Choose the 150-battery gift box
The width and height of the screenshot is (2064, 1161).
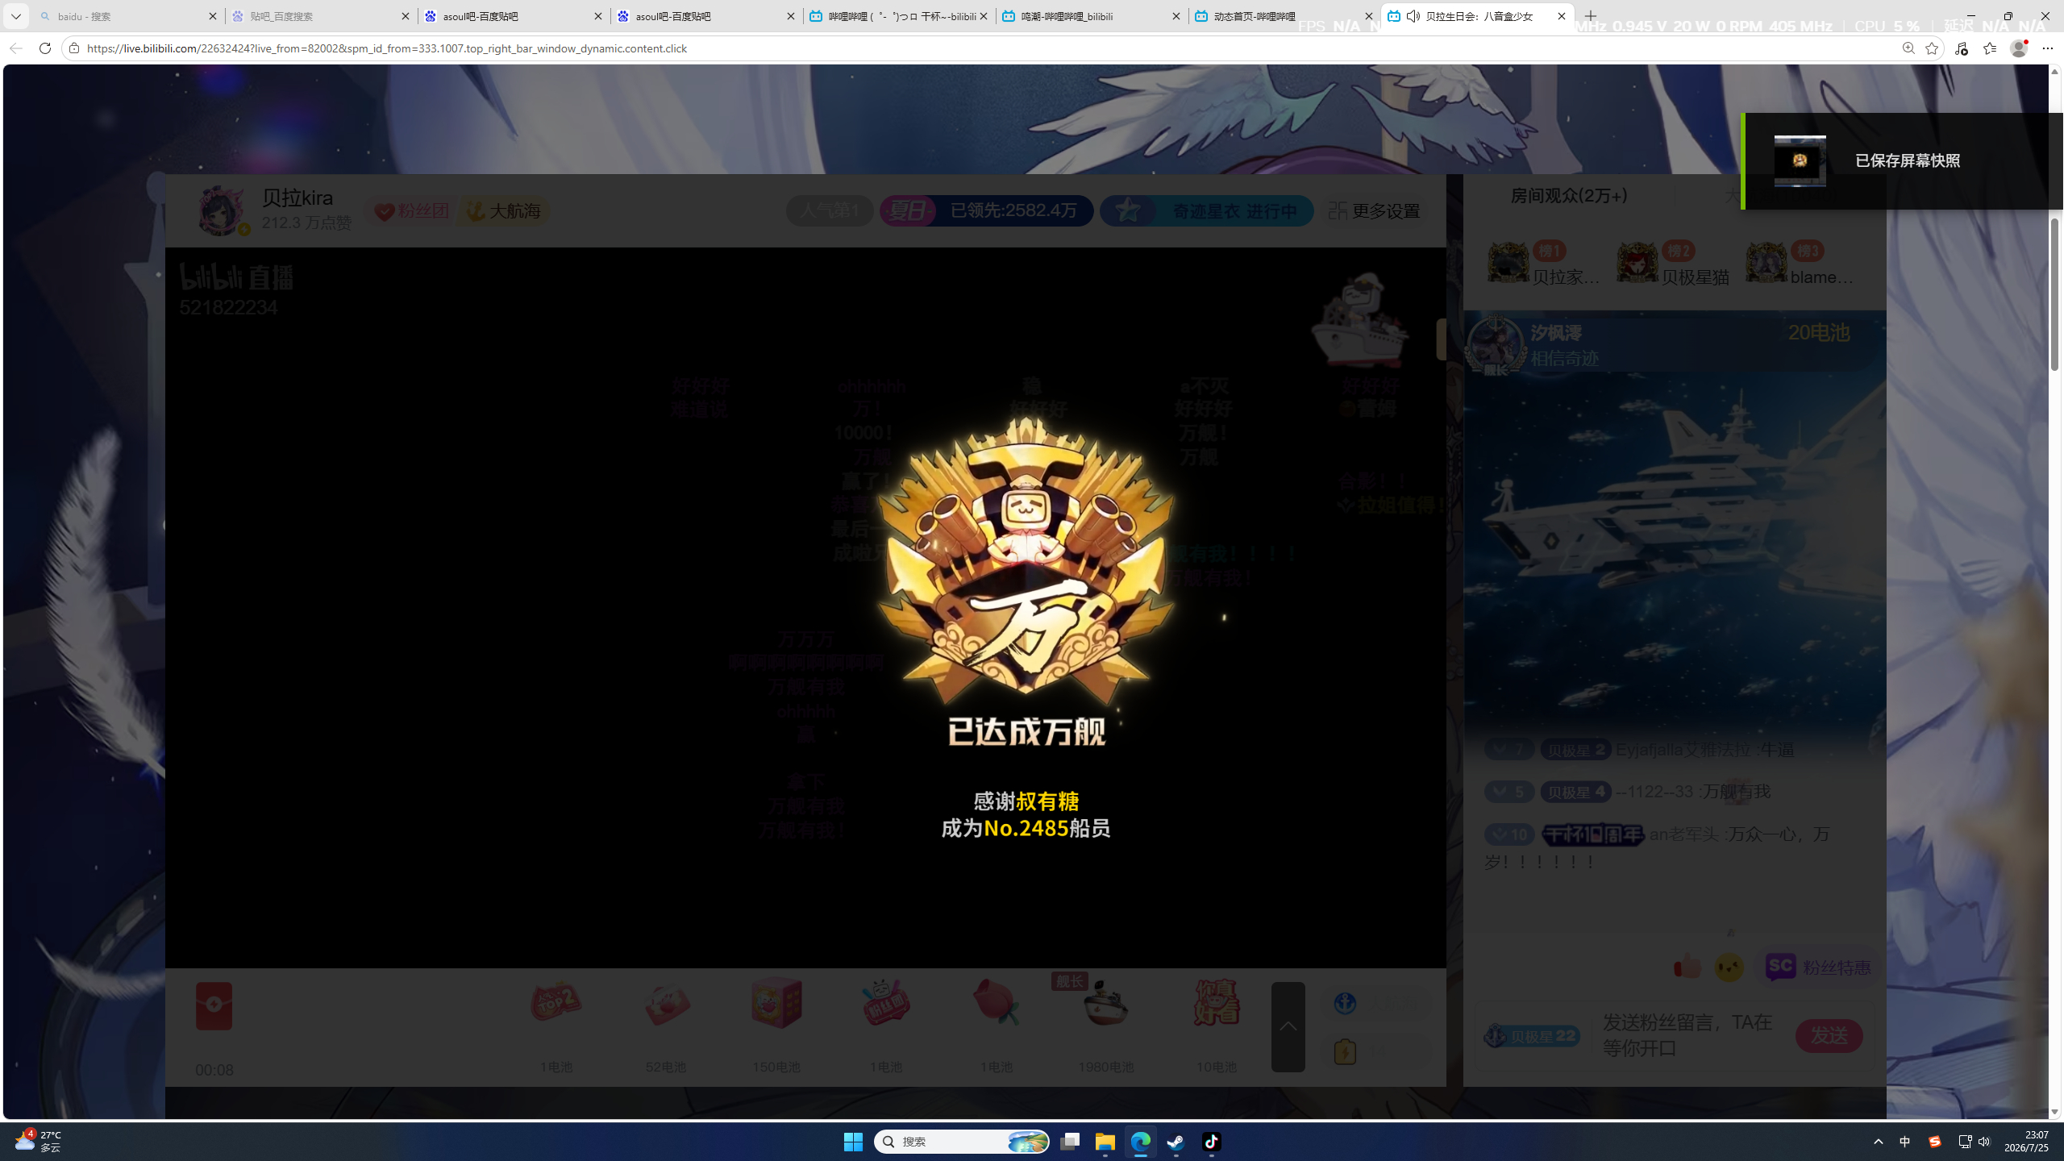[x=776, y=1004]
